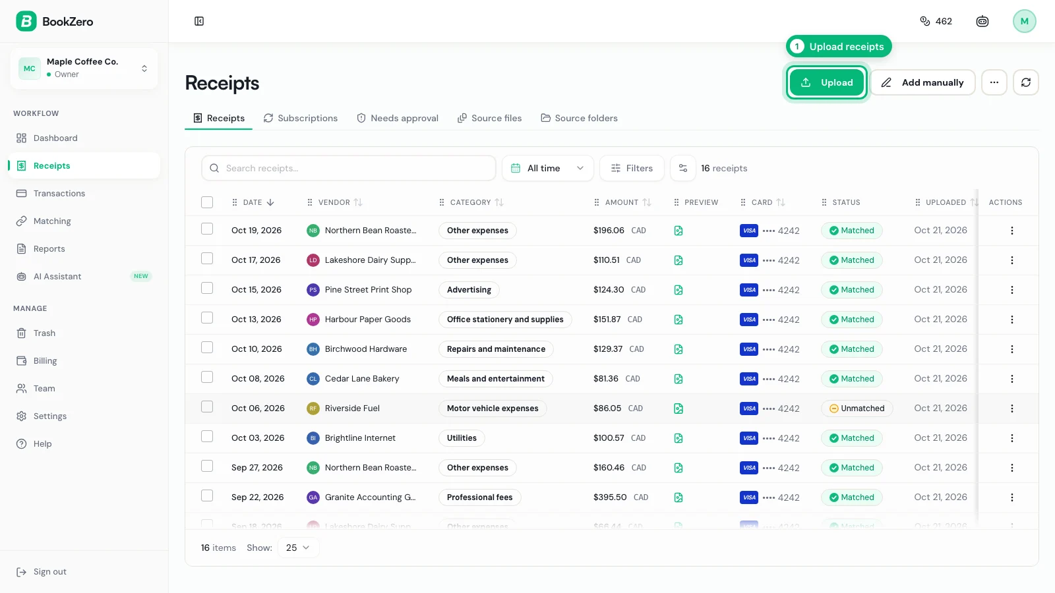Expand the Maple Coffee Co. workspace switcher

click(x=84, y=68)
